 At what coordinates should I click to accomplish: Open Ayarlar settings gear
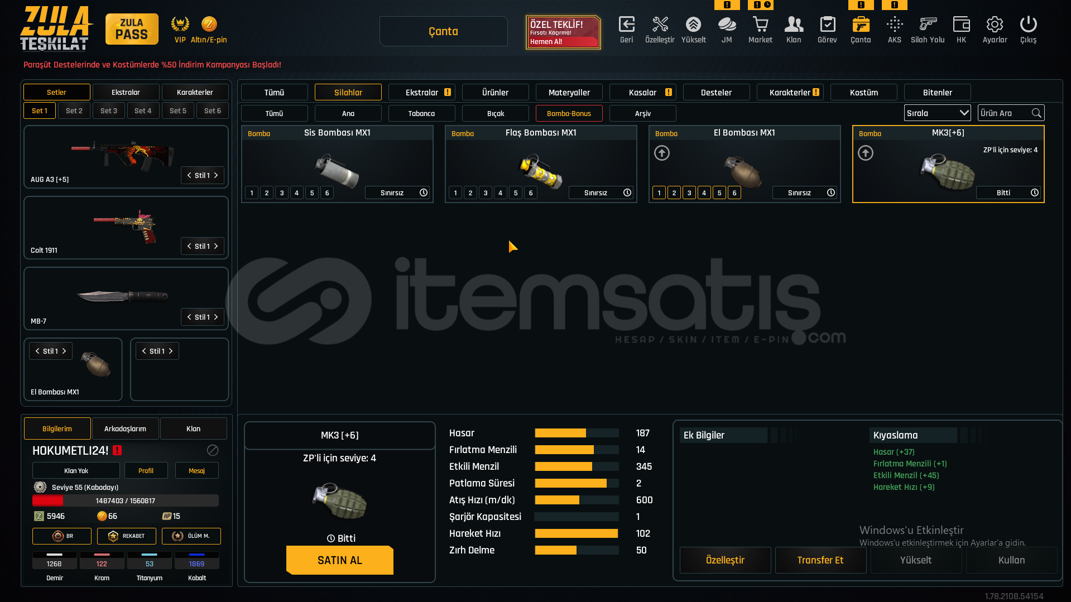tap(995, 25)
